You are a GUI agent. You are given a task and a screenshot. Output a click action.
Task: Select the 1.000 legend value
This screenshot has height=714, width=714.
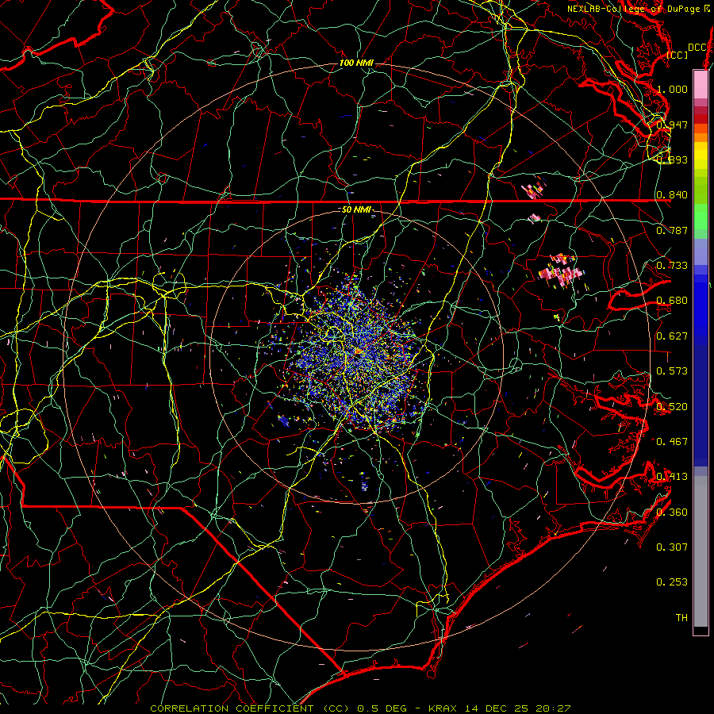pyautogui.click(x=672, y=89)
